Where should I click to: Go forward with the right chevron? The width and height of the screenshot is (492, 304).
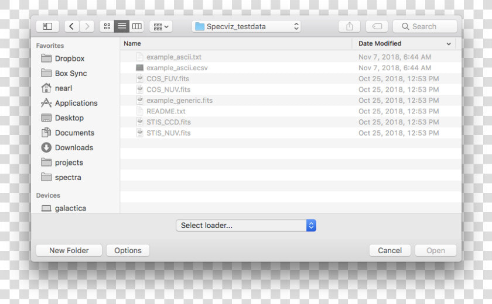[87, 26]
